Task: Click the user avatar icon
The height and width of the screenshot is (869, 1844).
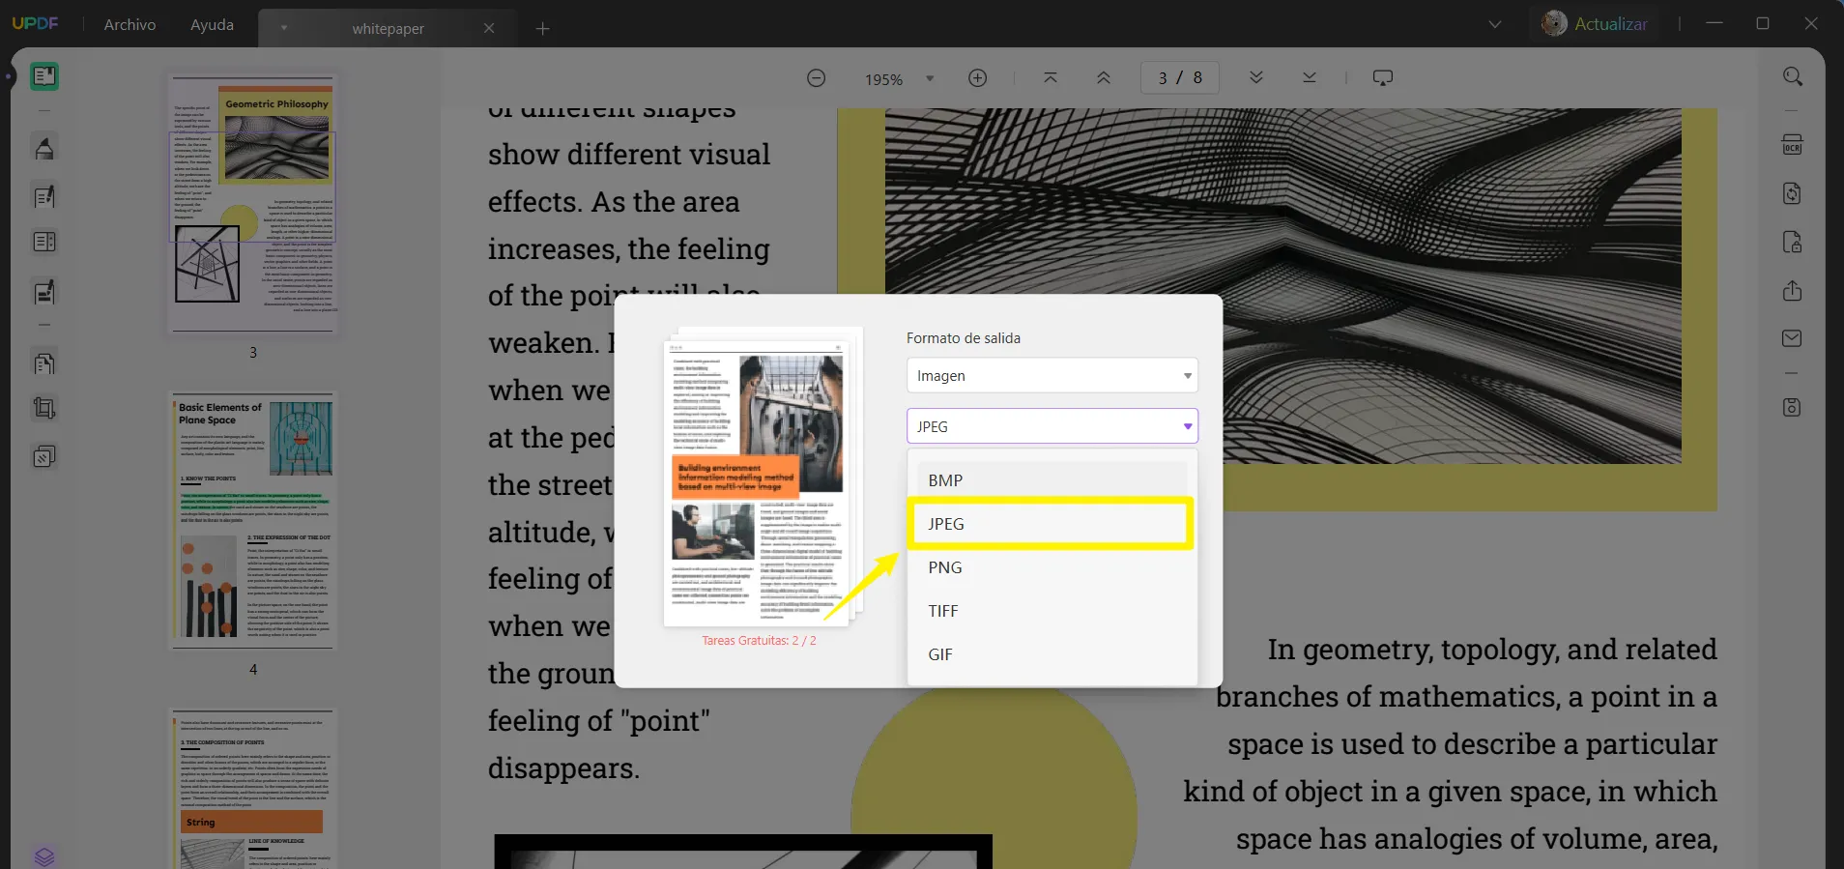Action: tap(1554, 23)
